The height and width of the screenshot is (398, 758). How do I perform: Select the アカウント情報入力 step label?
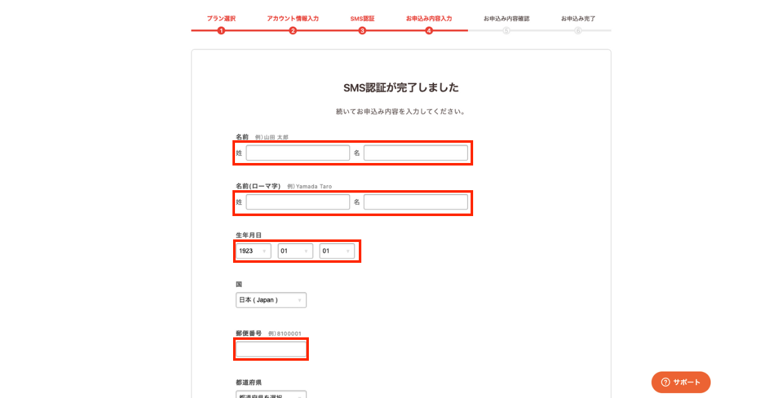point(292,18)
